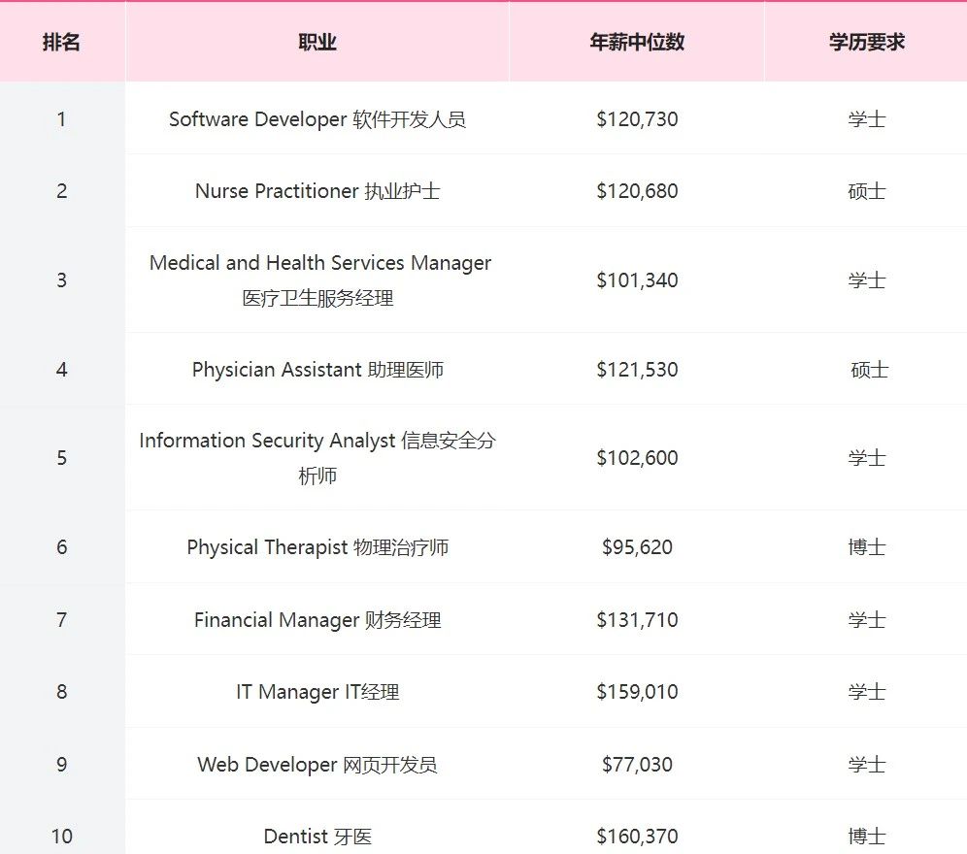Click the 排名 column header
The width and height of the screenshot is (967, 854).
[x=61, y=43]
